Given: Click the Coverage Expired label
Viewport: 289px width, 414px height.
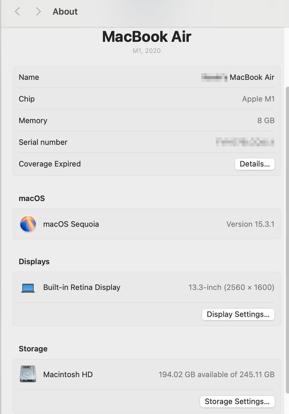Looking at the screenshot, I should 50,164.
